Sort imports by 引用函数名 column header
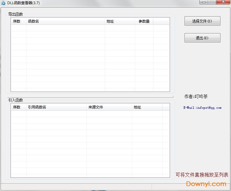 click(56, 107)
